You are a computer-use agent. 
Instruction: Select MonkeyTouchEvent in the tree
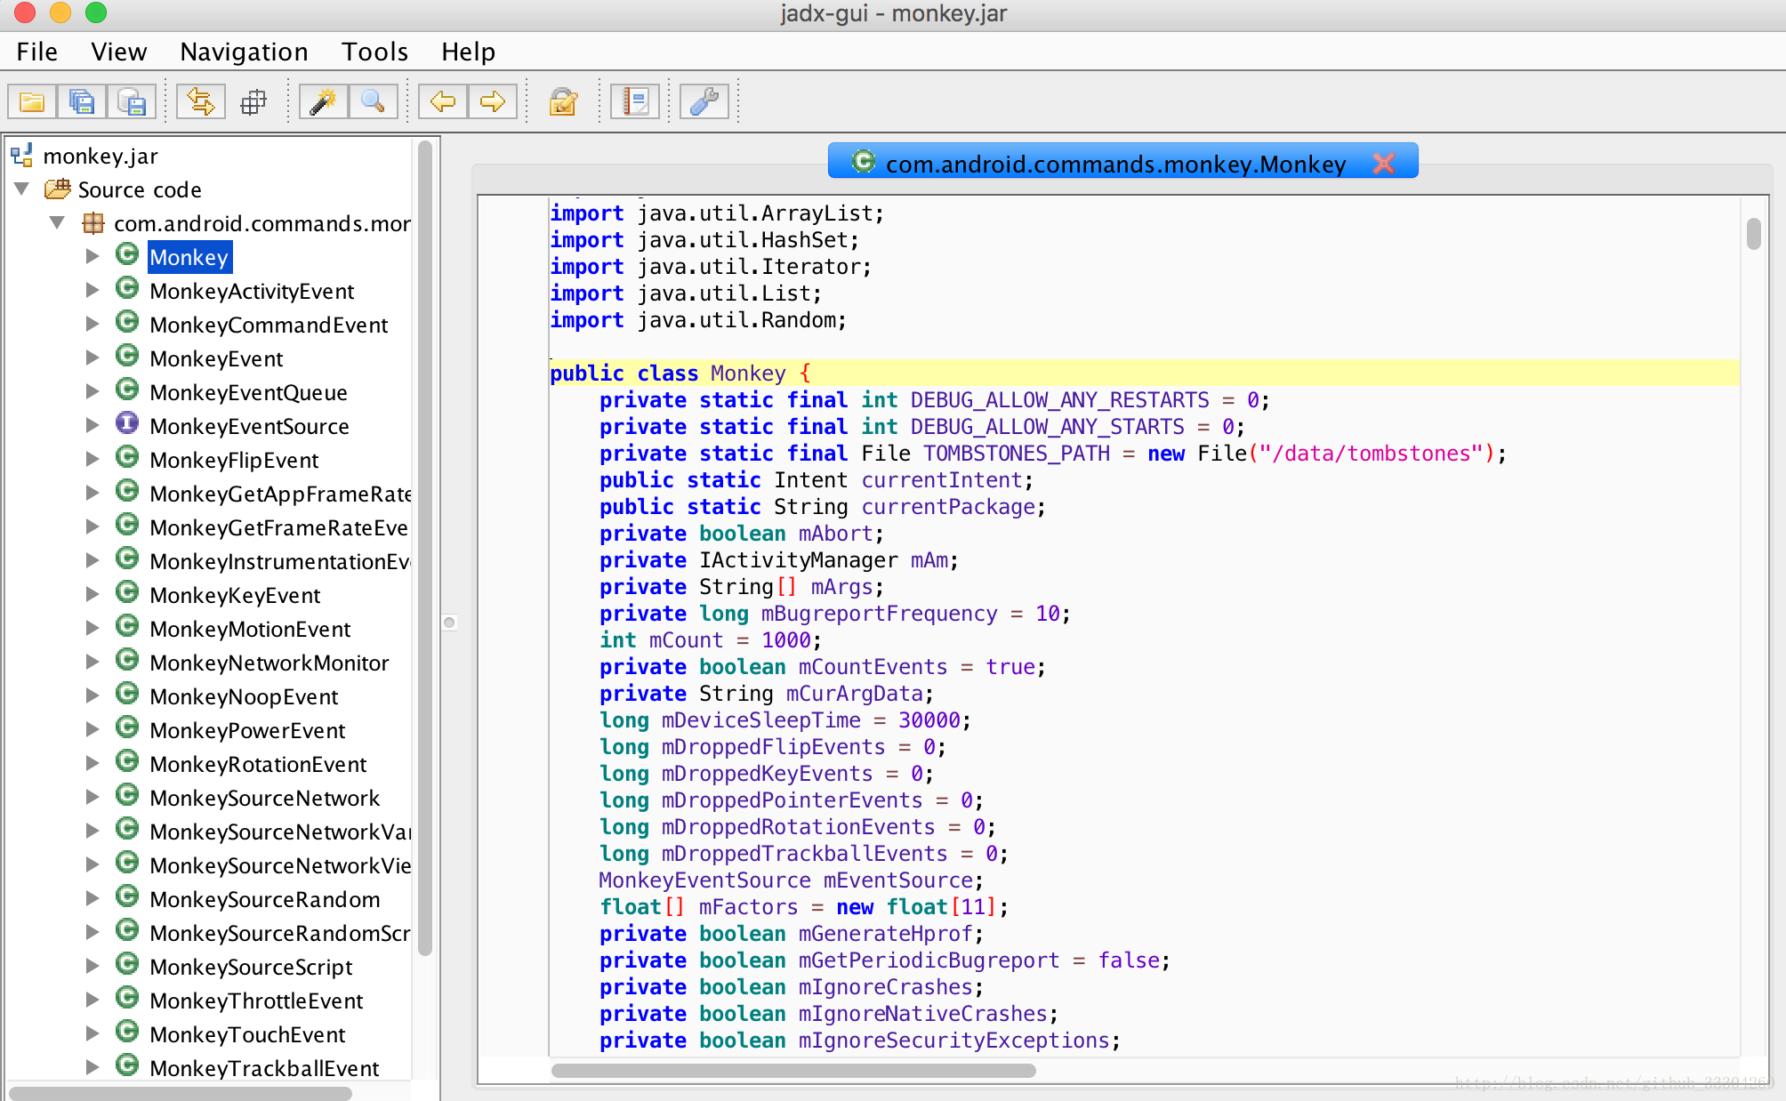[247, 1034]
